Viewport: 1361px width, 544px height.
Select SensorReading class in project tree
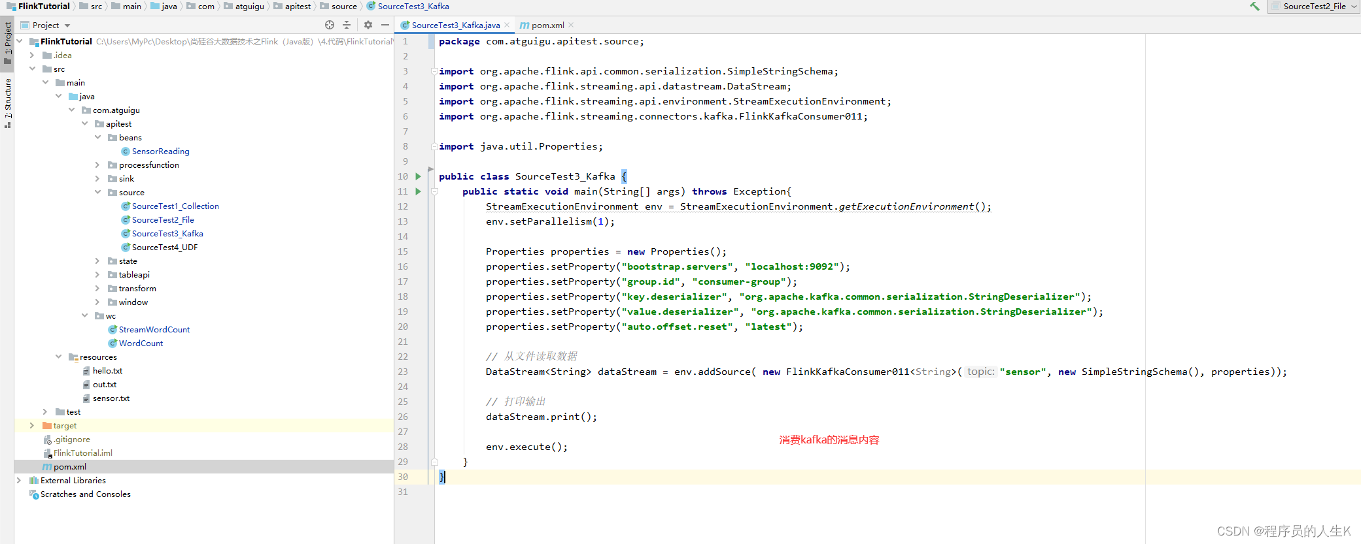[x=160, y=152]
